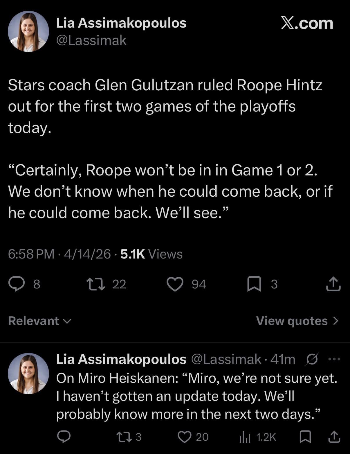Image resolution: width=350 pixels, height=454 pixels.
Task: Reply to the Miro Heiskanen post
Action: pyautogui.click(x=64, y=437)
